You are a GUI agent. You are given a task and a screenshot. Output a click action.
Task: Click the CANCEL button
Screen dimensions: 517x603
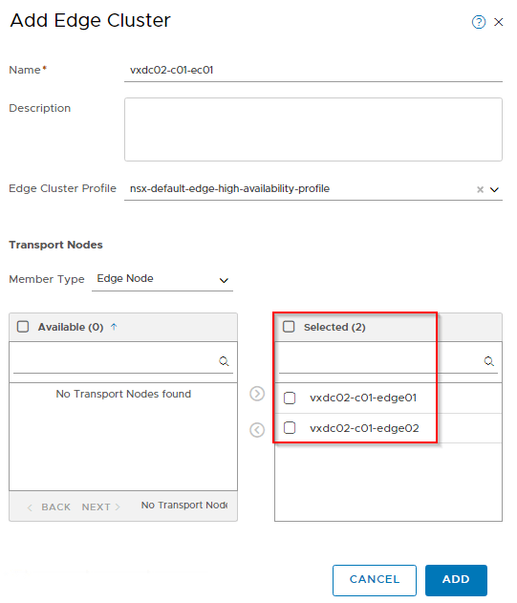click(375, 580)
